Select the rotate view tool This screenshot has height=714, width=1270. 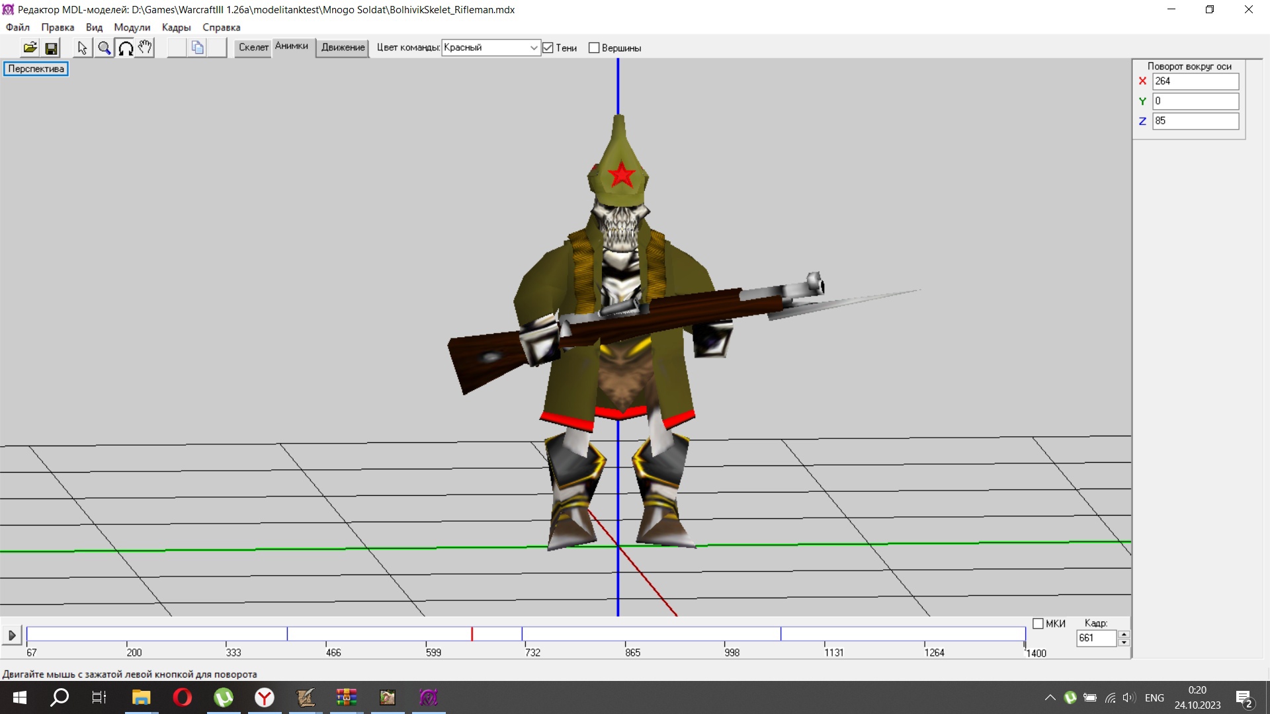(x=125, y=48)
